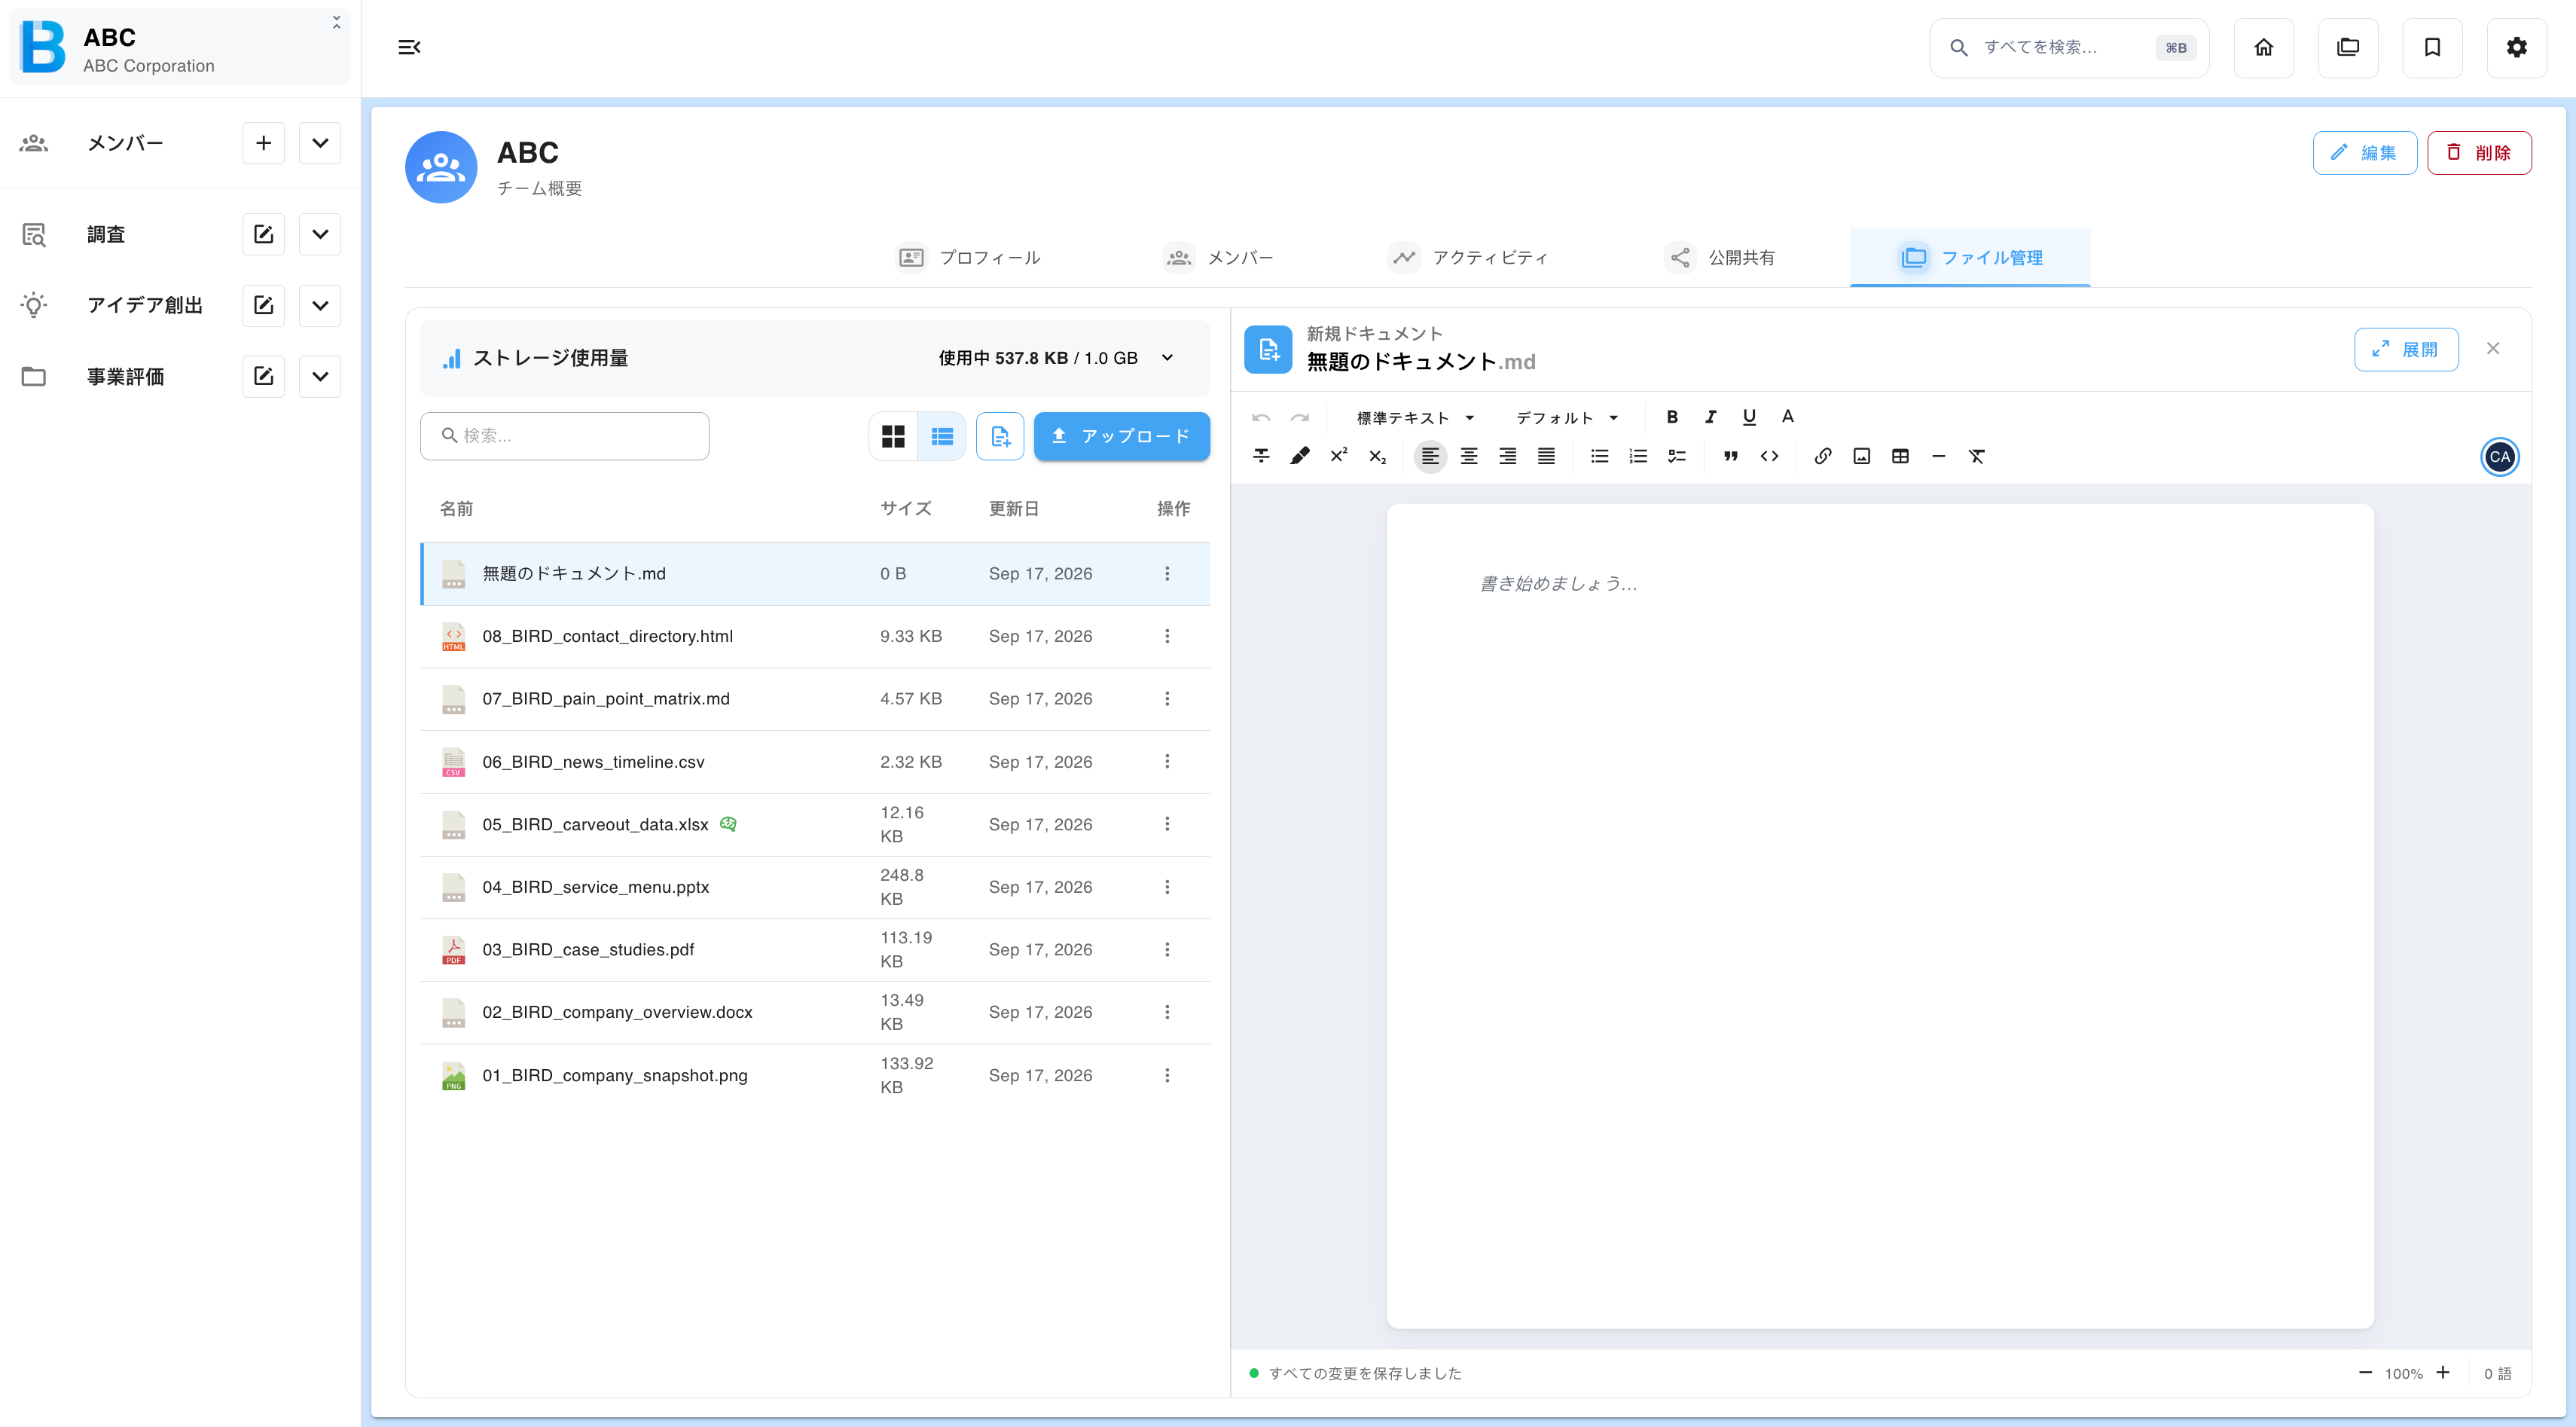This screenshot has width=2576, height=1427.
Task: Insert a horizontal rule
Action: (x=1939, y=456)
